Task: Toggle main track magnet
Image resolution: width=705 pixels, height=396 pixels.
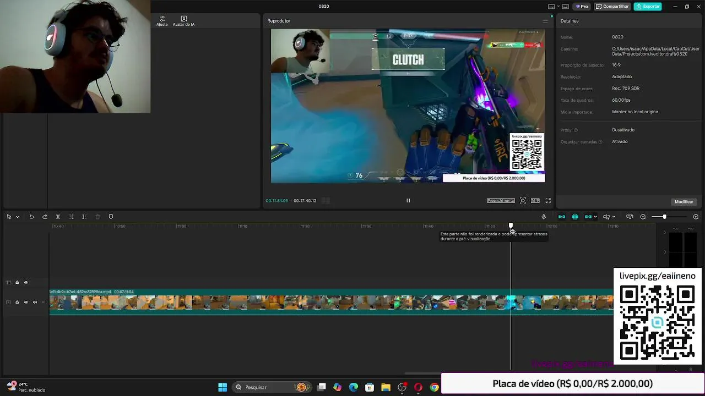Action: pyautogui.click(x=562, y=217)
